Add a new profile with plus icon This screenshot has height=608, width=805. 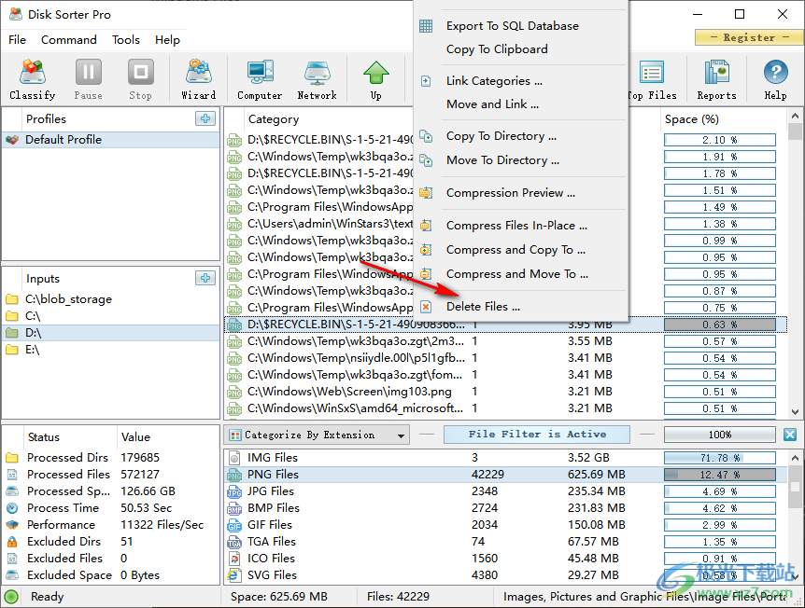point(205,118)
